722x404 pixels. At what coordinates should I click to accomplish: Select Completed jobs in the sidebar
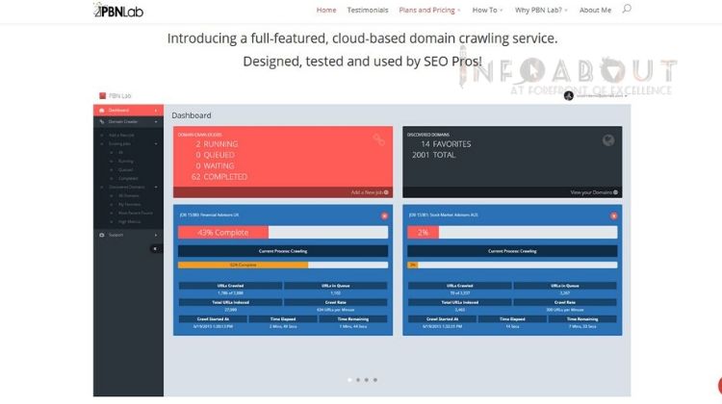[128, 179]
